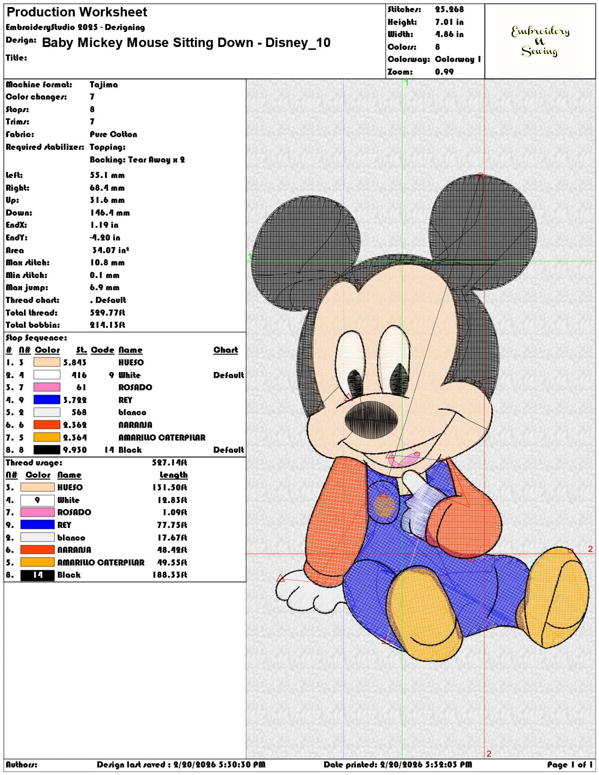Click the ROSADO swatch in Thread usage list
599x775 pixels.
pos(38,512)
